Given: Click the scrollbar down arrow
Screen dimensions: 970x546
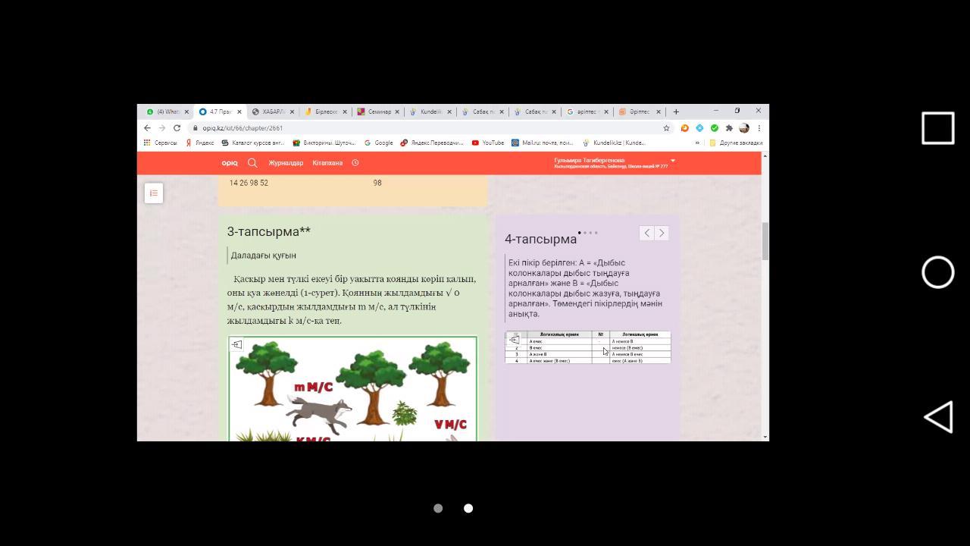Looking at the screenshot, I should pos(765,437).
